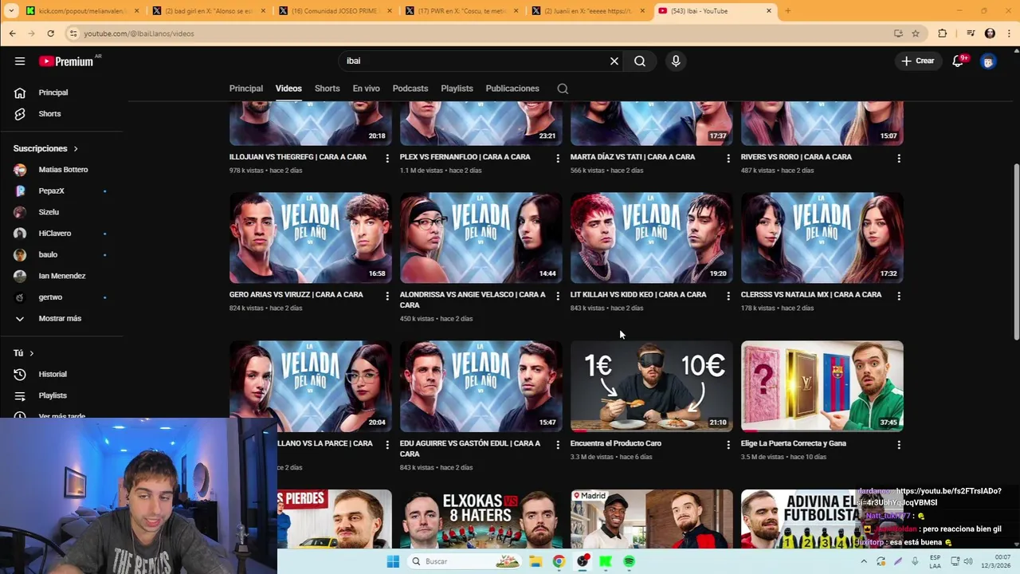Open options for LIT KILLAH VS KIDD KEO video
The width and height of the screenshot is (1020, 574).
click(728, 296)
